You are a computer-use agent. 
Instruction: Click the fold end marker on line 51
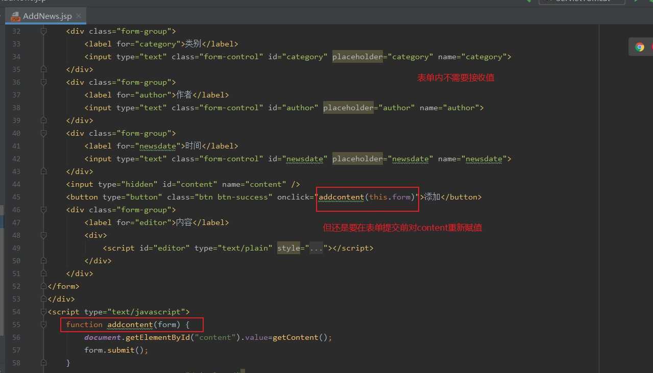coord(43,273)
